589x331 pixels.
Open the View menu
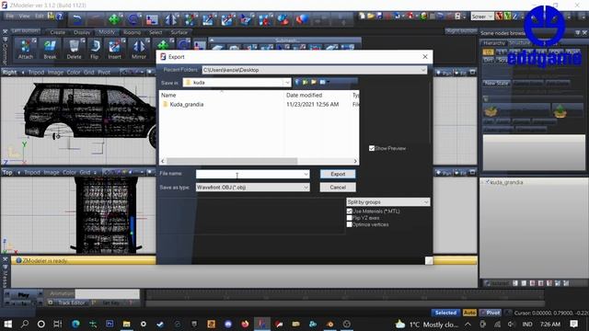coord(25,17)
